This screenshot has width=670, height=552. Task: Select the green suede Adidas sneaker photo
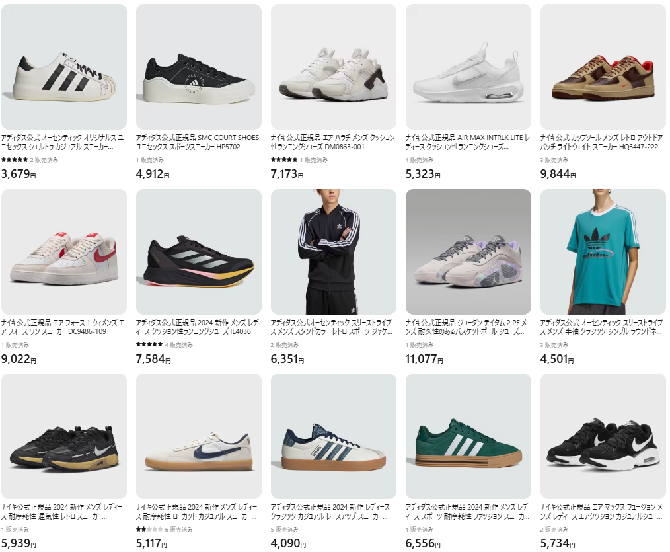(x=468, y=436)
